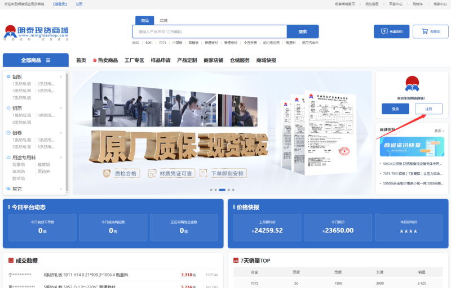Open 更多 in 商城快报 panel
451x288 pixels.
click(439, 131)
